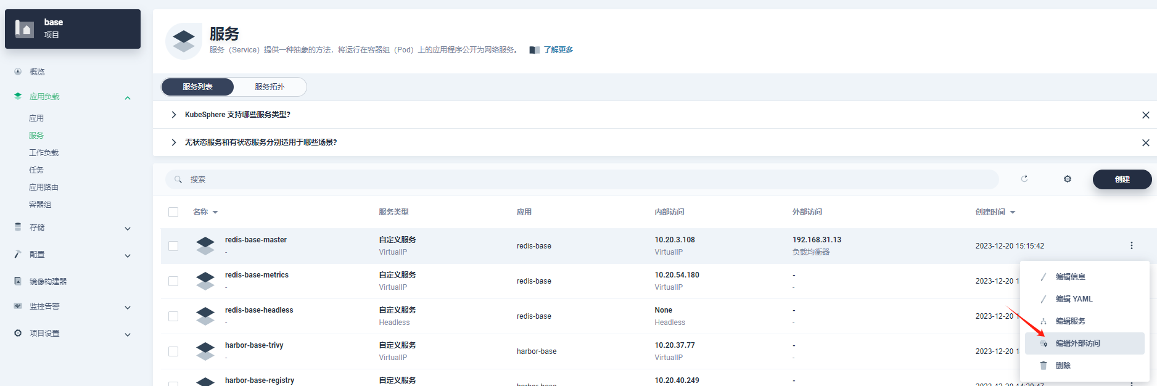Refresh the services list
Screen dimensions: 1157x386
[1024, 179]
